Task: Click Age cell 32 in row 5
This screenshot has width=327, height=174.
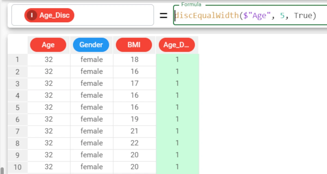Action: pos(49,107)
